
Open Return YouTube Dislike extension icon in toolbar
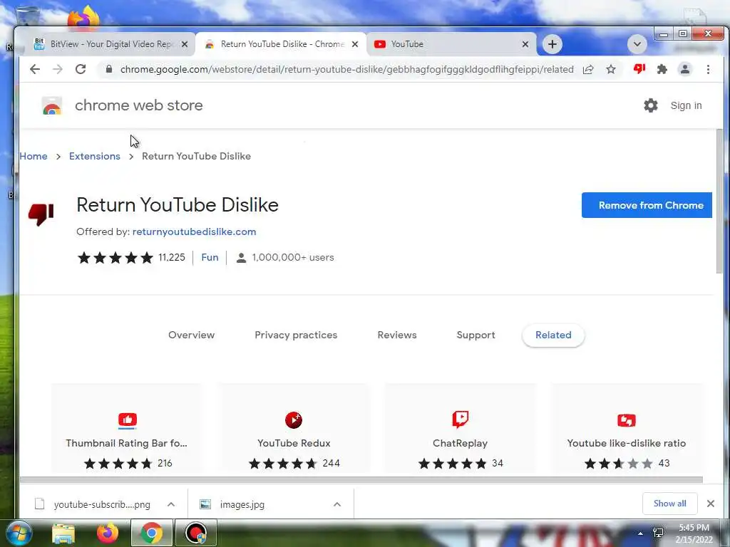(x=639, y=69)
